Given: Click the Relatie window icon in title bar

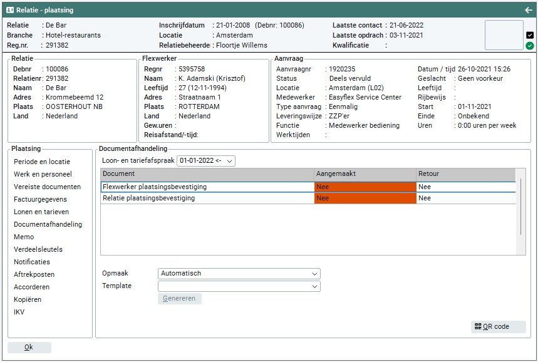Looking at the screenshot, I should click(x=10, y=10).
